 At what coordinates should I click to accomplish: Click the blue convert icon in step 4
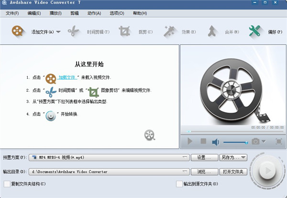coord(51,115)
